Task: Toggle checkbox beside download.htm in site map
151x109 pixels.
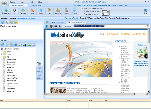Action: pos(4,62)
